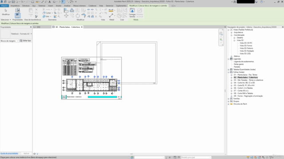Collapse the Folhas (todas) node

coord(229,72)
